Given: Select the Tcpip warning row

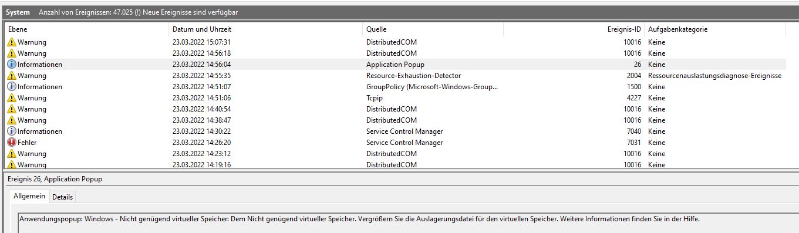Looking at the screenshot, I should pos(396,98).
